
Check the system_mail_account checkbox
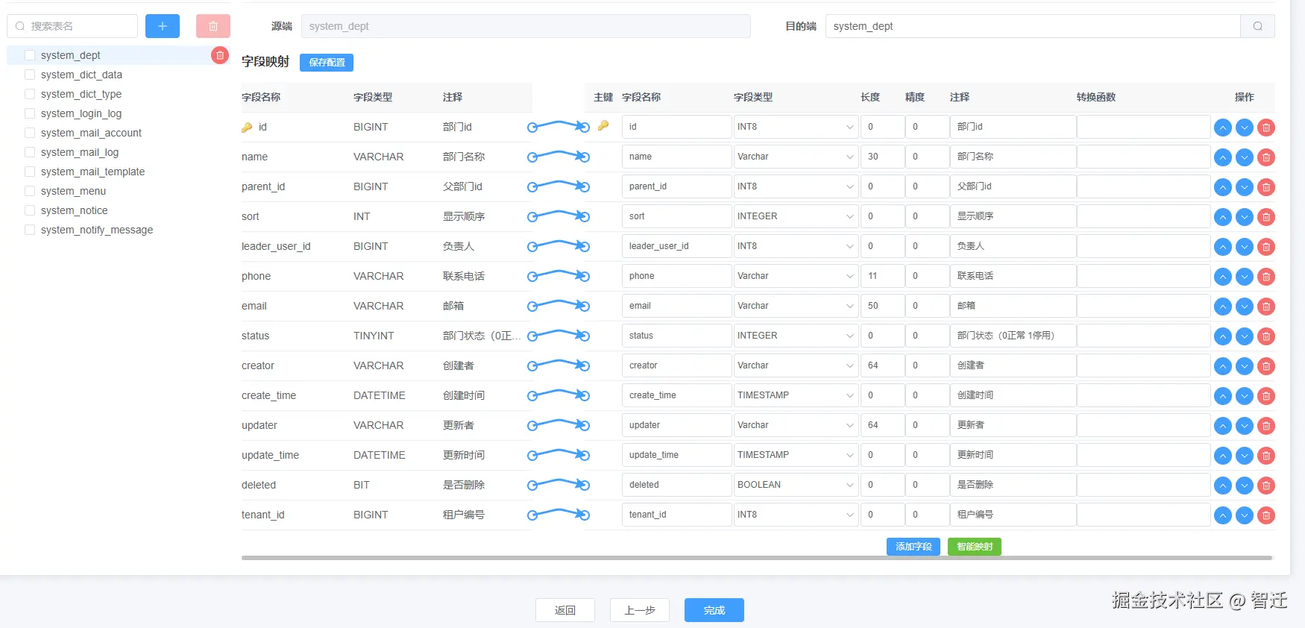[30, 133]
